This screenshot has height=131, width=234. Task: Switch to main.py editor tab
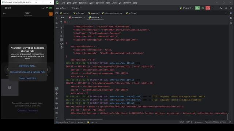point(65,13)
